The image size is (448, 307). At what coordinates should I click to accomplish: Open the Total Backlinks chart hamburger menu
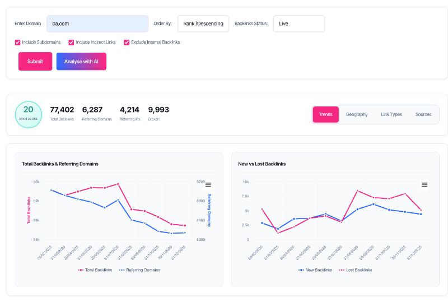click(x=208, y=185)
